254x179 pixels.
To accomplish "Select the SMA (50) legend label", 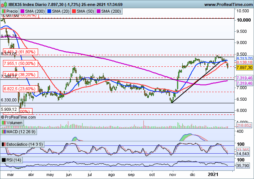I will [x=85, y=11].
